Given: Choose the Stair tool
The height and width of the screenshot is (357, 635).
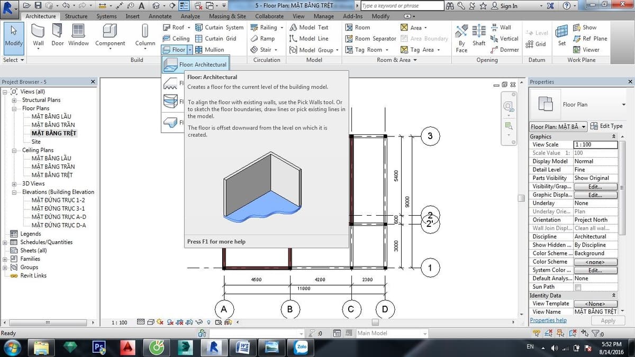Looking at the screenshot, I should [x=264, y=50].
